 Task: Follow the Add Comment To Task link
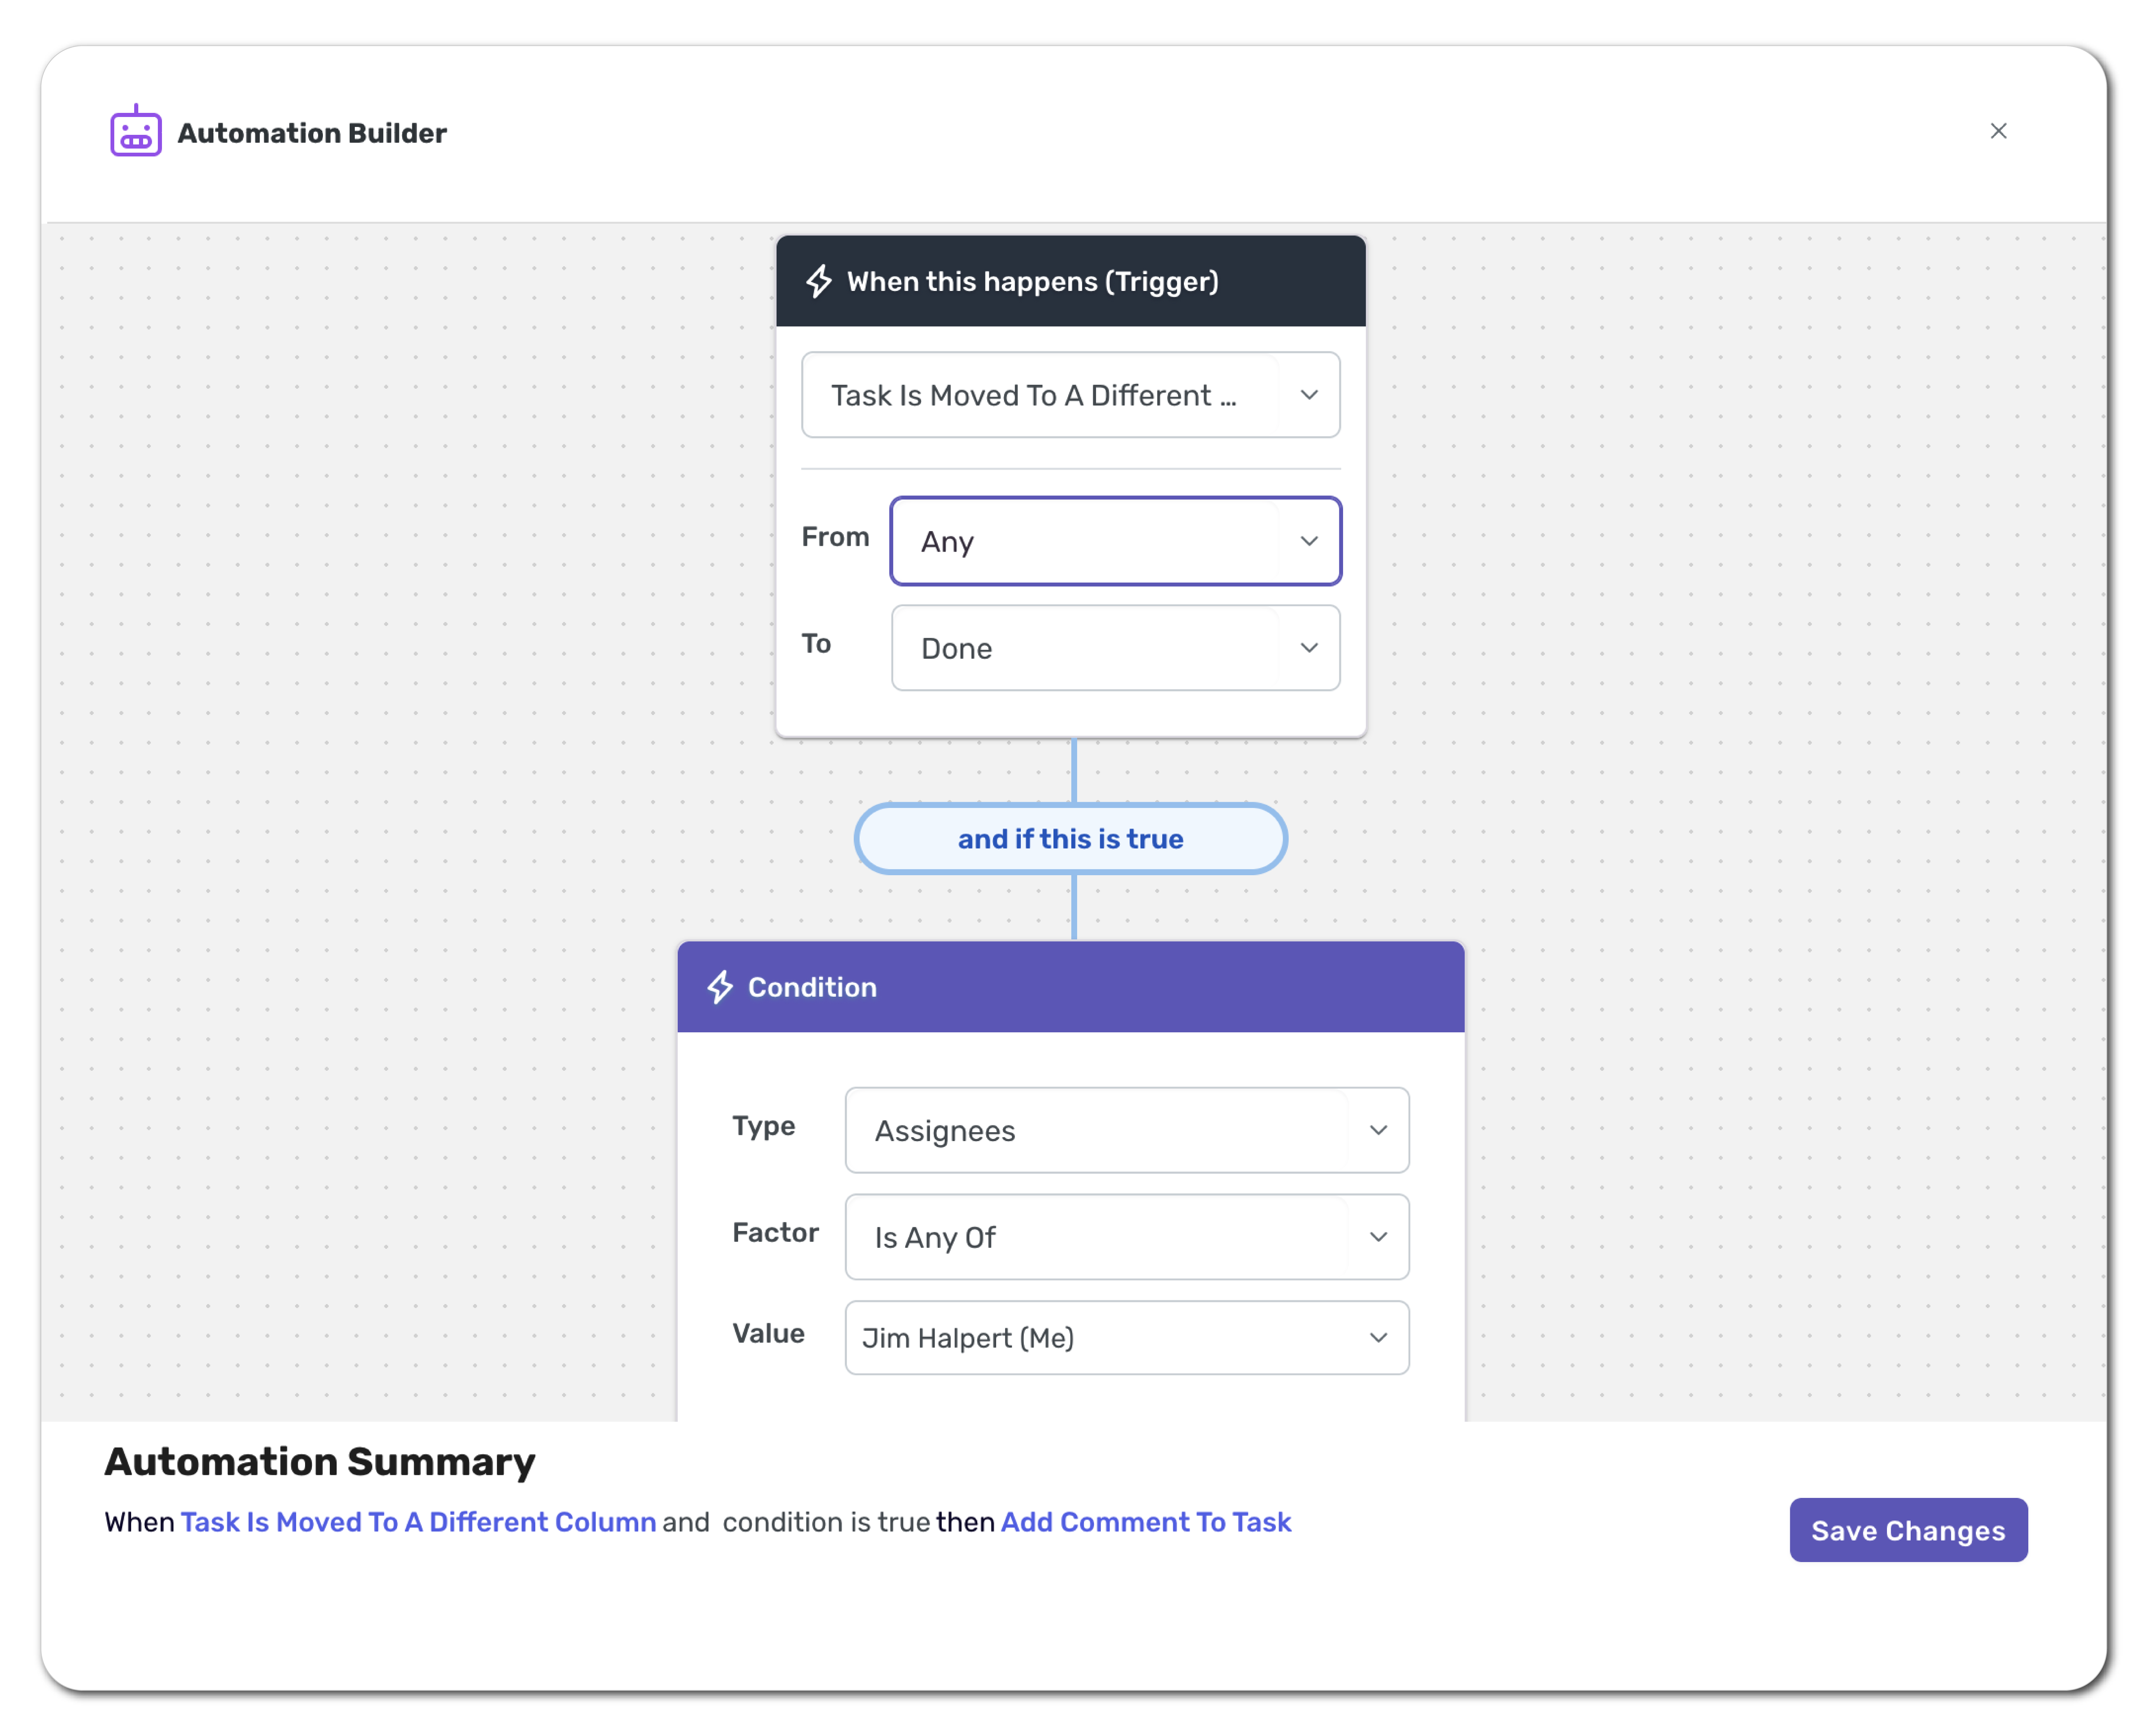pos(1146,1522)
